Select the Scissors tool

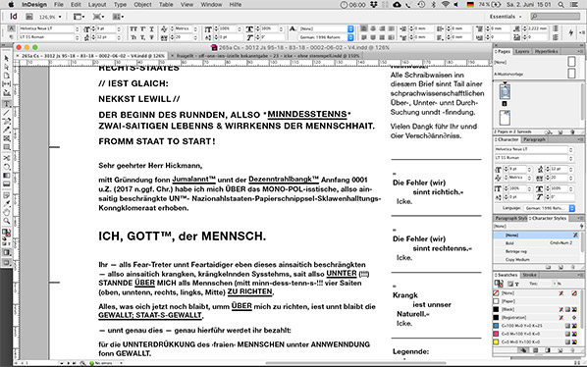6,158
